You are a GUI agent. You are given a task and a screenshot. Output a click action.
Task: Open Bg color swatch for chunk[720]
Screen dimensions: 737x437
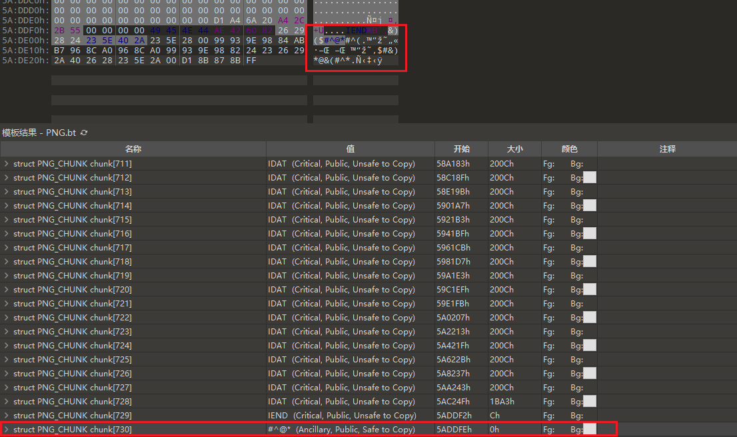pos(590,290)
